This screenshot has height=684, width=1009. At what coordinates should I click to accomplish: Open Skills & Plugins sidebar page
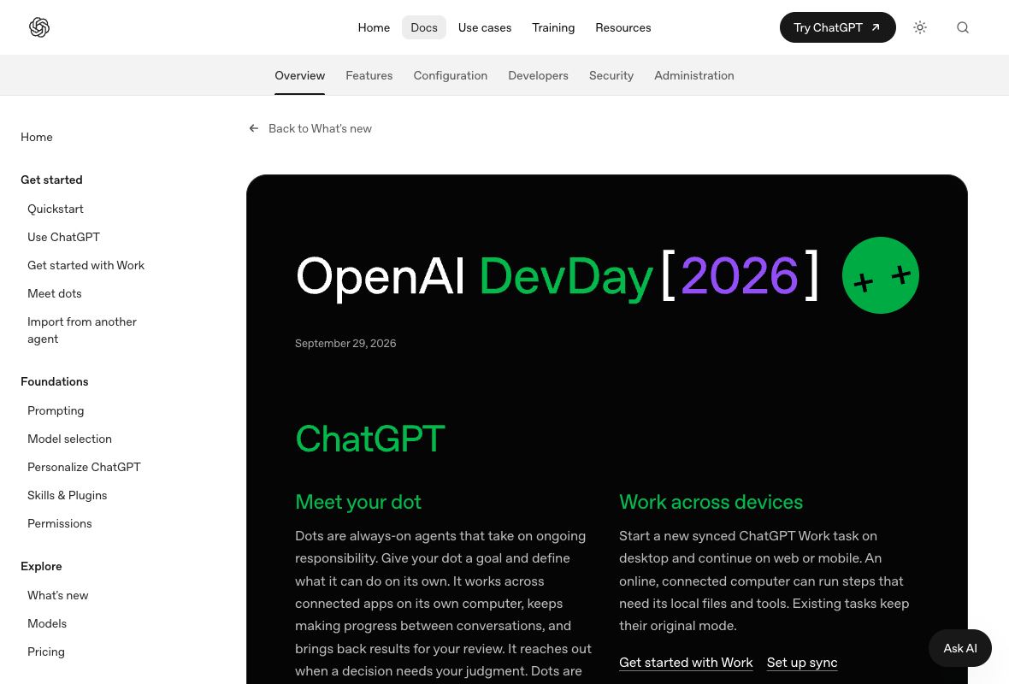(67, 495)
